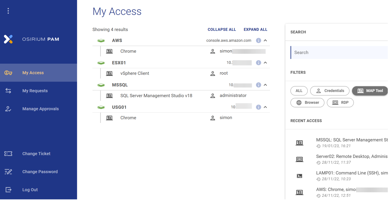Click the credentials icon beside root
The height and width of the screenshot is (200, 392).
coord(213,73)
